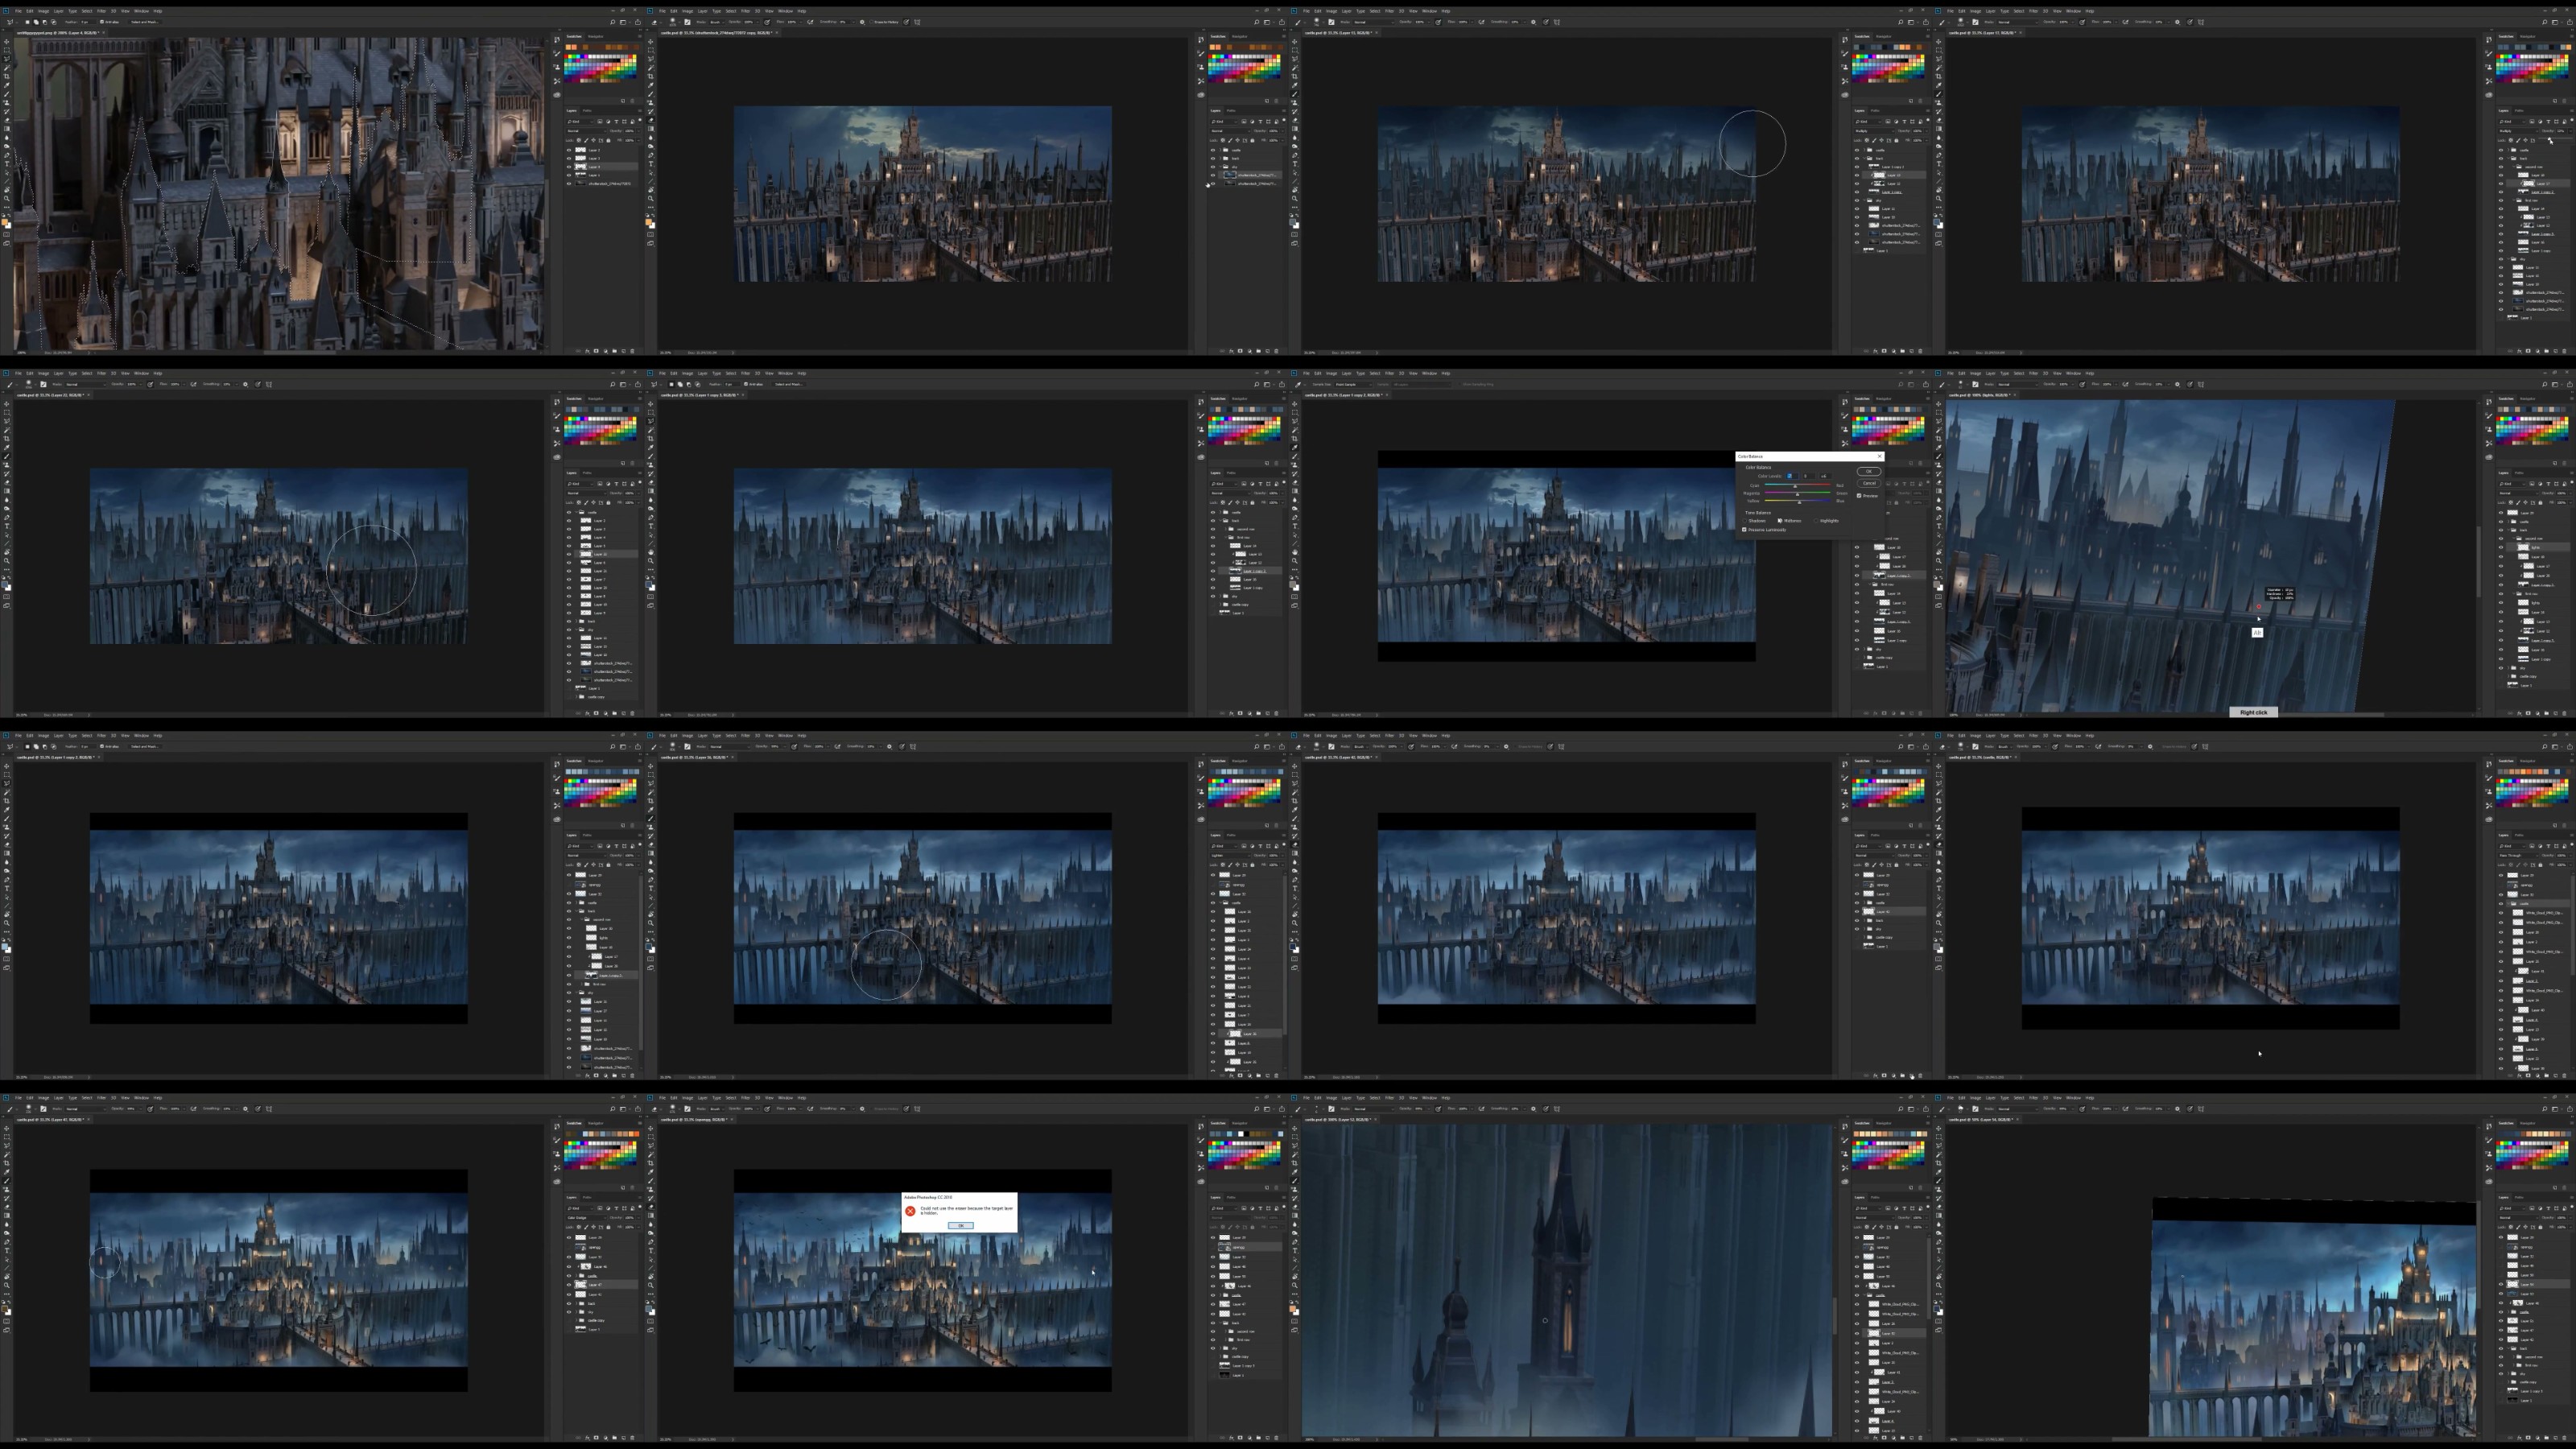2576x1449 pixels.
Task: Click the Yellow-Blue slider handle
Action: pyautogui.click(x=1800, y=502)
